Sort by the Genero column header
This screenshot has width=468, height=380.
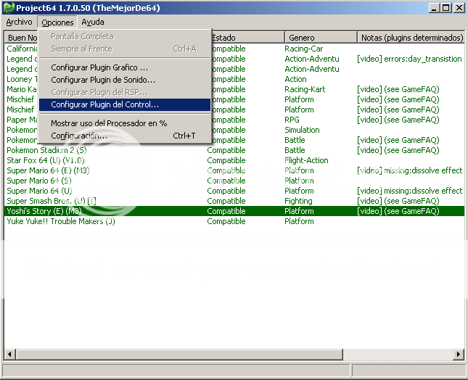tap(321, 38)
